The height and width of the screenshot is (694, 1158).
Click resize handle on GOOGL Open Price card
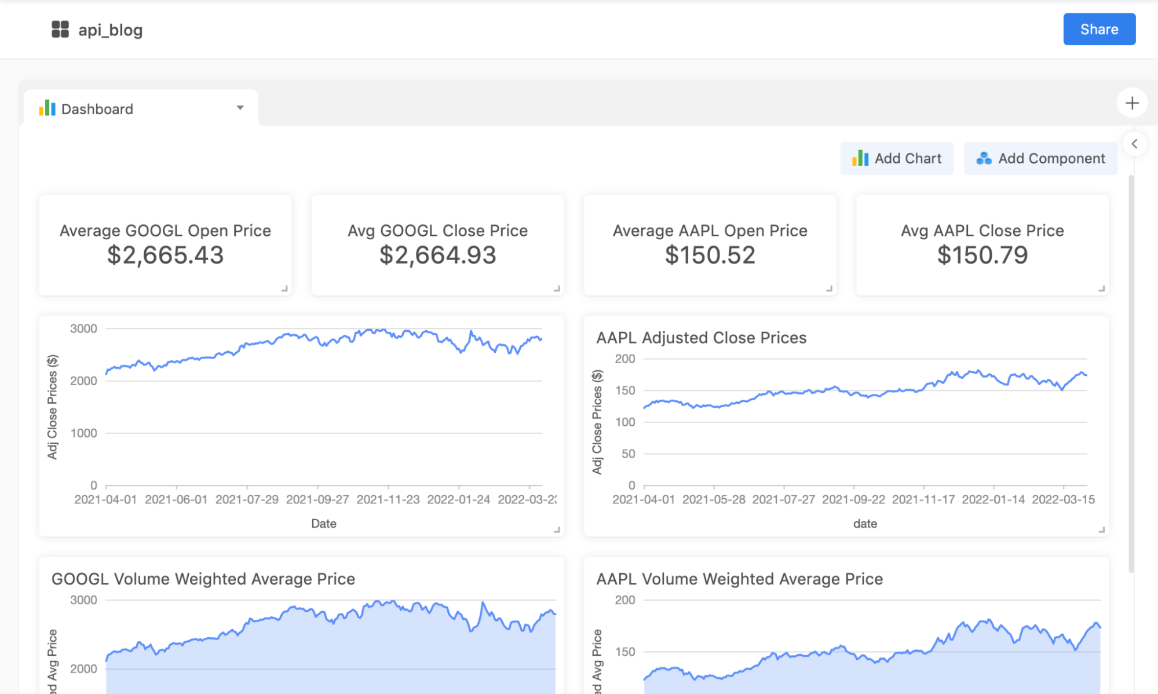tap(284, 288)
